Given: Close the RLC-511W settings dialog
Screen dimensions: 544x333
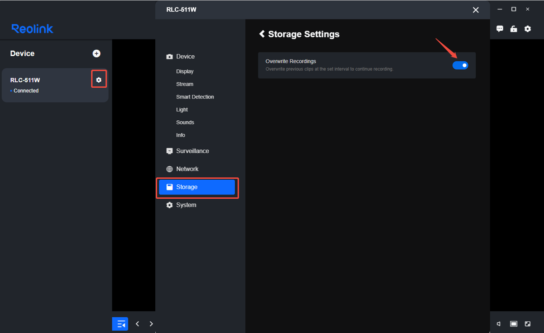Looking at the screenshot, I should coord(476,10).
